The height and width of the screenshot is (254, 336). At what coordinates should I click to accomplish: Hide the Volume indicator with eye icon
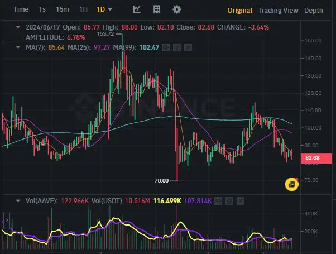[218, 201]
